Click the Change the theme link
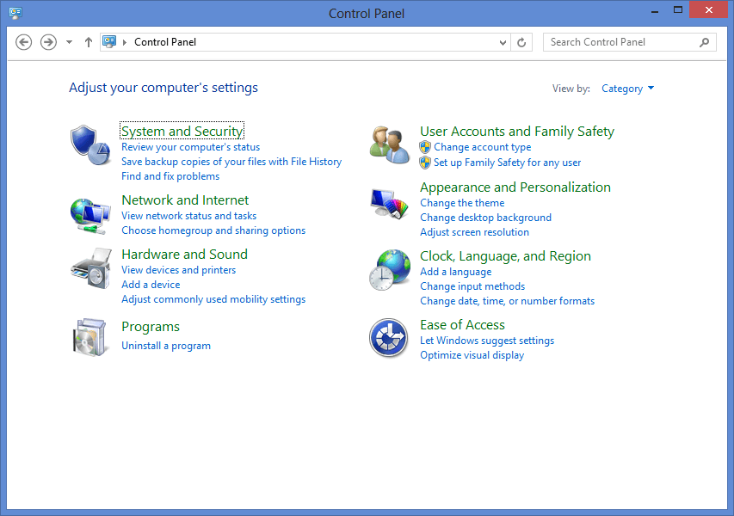 pos(462,203)
